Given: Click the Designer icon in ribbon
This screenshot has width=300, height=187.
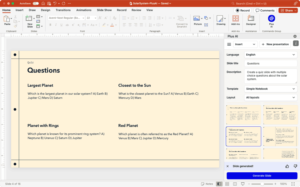Looking at the screenshot, I should pyautogui.click(x=251, y=19).
